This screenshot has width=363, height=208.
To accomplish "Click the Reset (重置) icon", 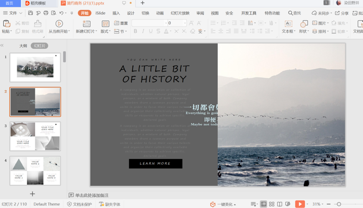I will [116, 23].
